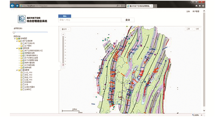This screenshot has width=215, height=117.
Task: Click the page scrollbar up arrow
Action: pyautogui.click(x=204, y=11)
